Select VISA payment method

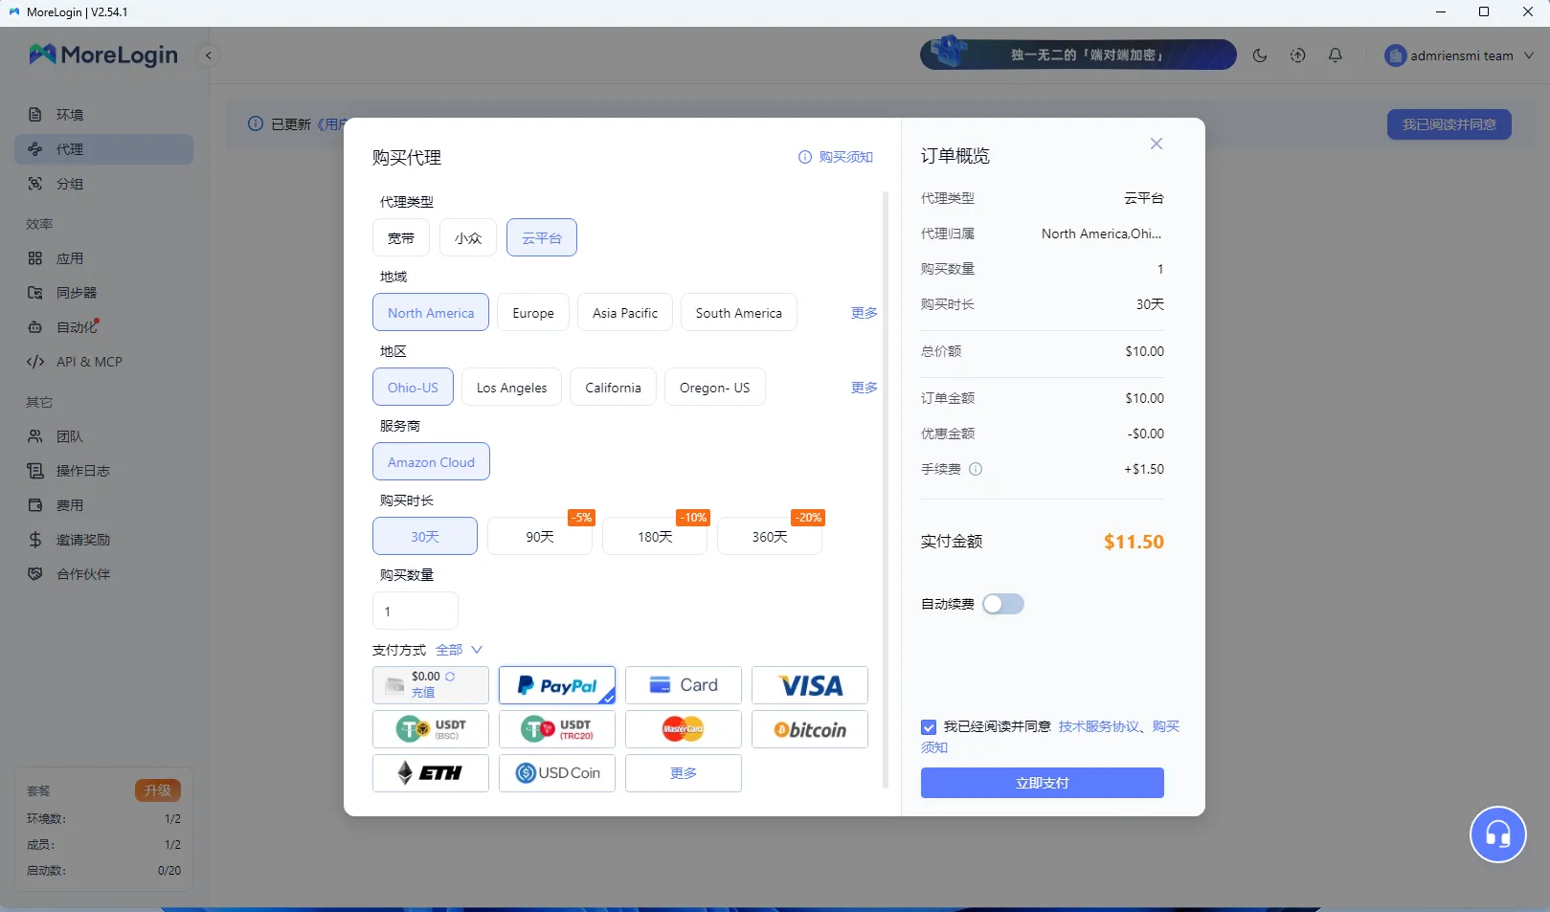[x=810, y=685]
